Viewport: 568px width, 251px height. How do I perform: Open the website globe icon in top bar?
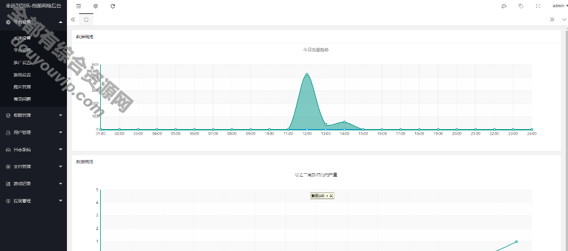click(x=96, y=6)
